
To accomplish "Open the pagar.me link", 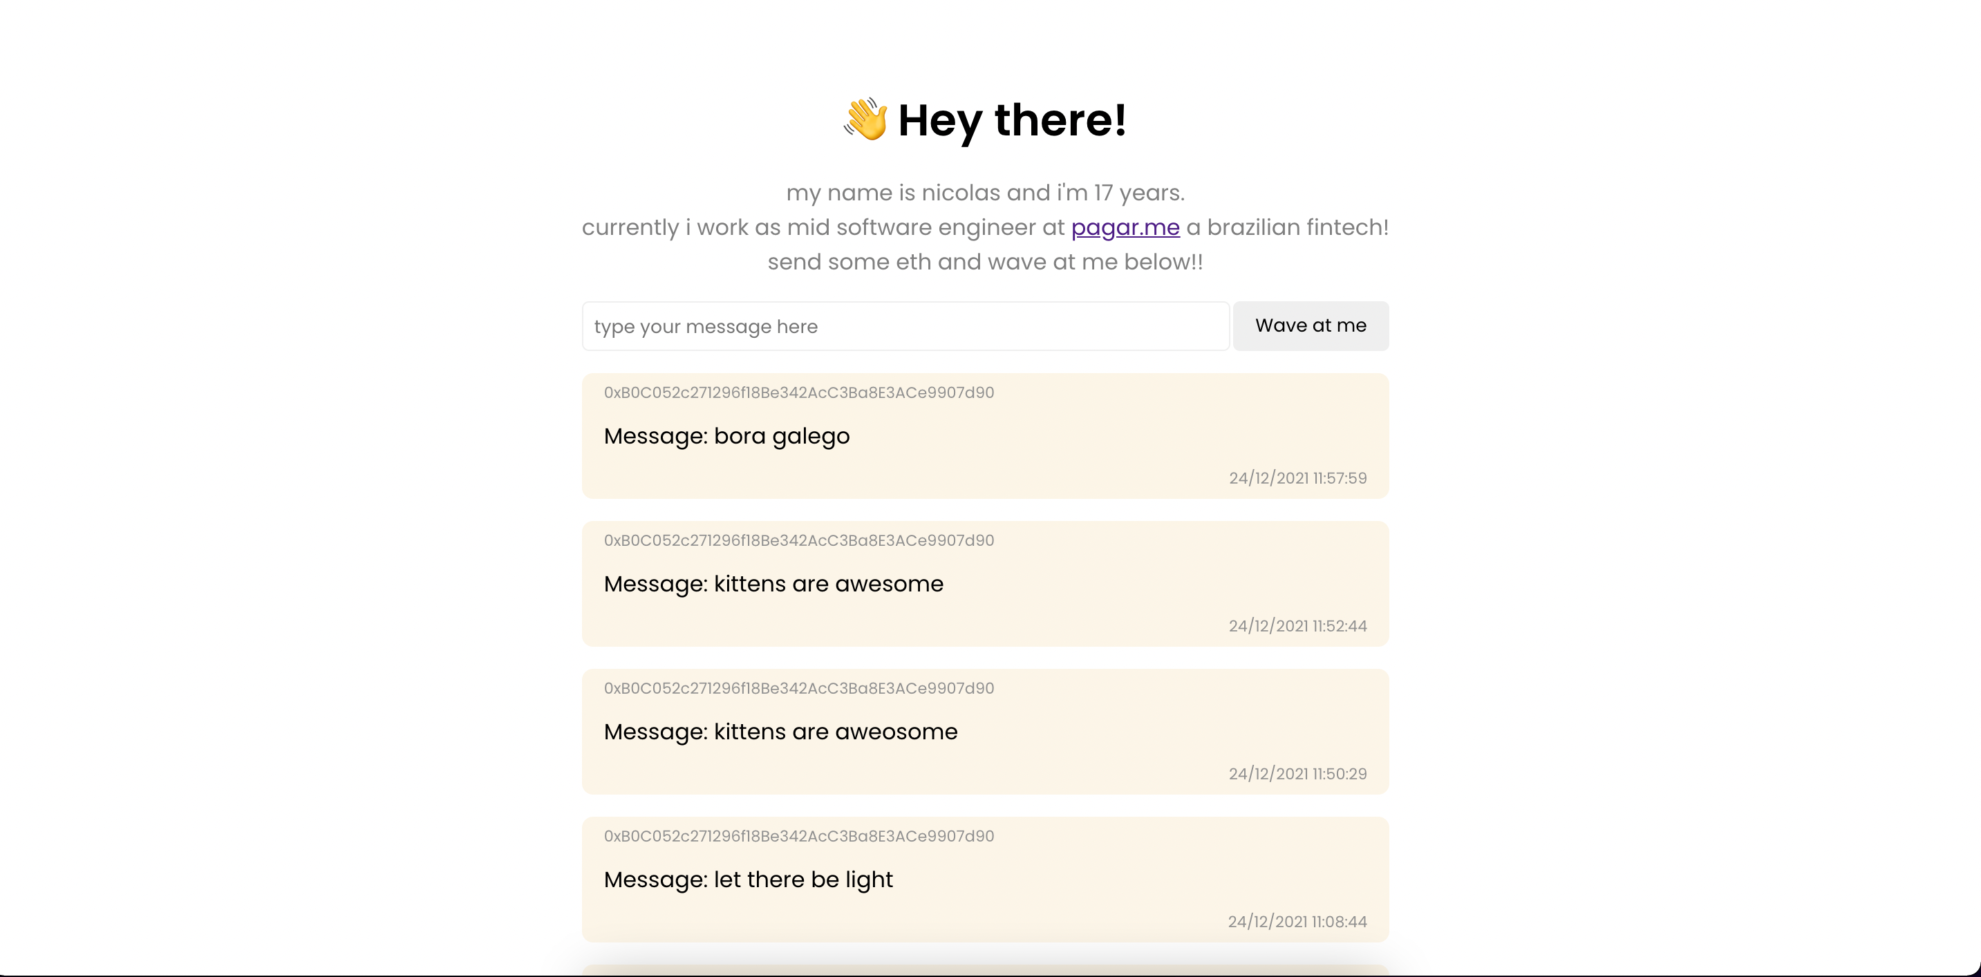I will coord(1125,227).
